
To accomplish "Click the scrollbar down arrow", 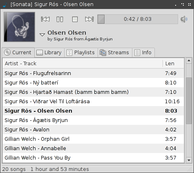I will coord(189,160).
